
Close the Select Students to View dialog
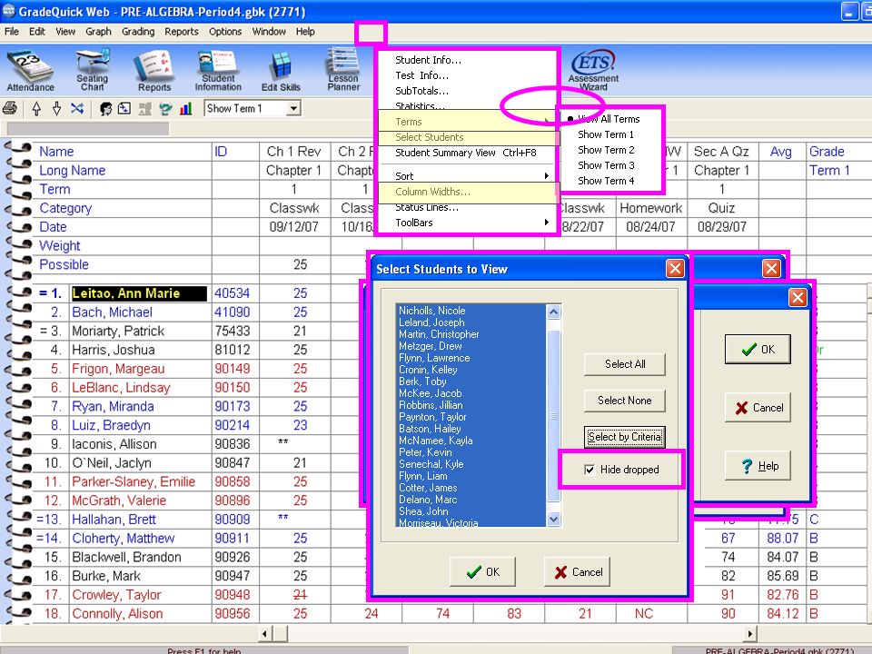point(675,269)
